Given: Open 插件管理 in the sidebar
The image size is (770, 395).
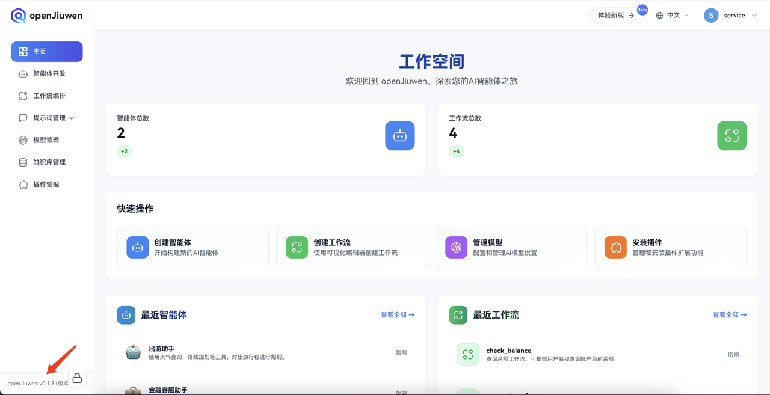Looking at the screenshot, I should click(47, 185).
